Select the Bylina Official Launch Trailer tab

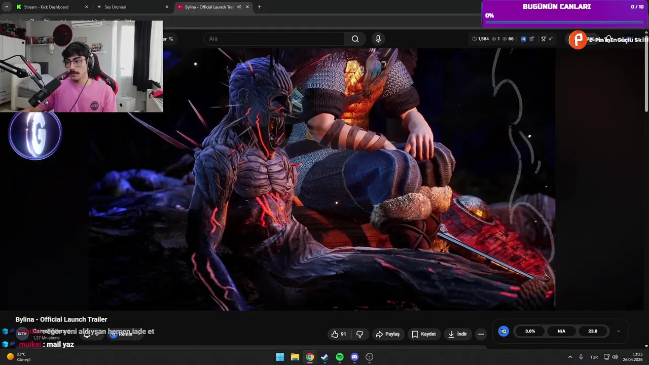[x=213, y=7]
